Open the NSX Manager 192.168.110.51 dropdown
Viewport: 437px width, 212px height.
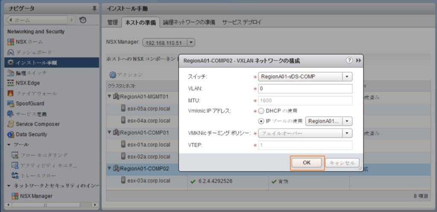point(169,43)
